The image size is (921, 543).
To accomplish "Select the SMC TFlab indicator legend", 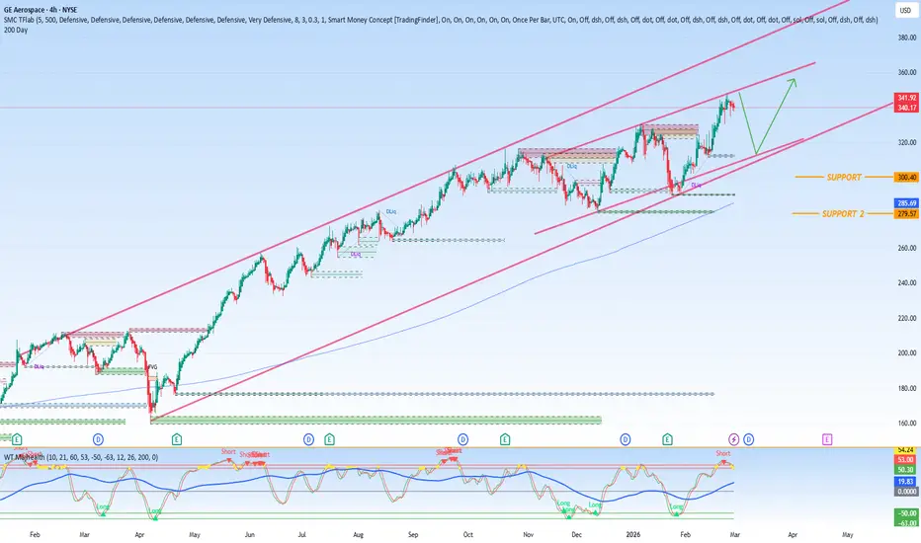I will (x=441, y=20).
